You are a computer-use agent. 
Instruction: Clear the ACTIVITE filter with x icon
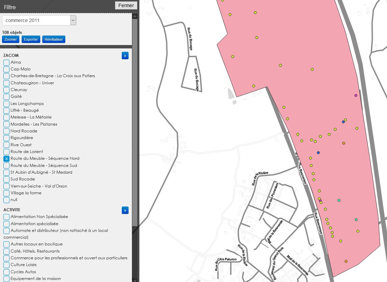click(125, 210)
